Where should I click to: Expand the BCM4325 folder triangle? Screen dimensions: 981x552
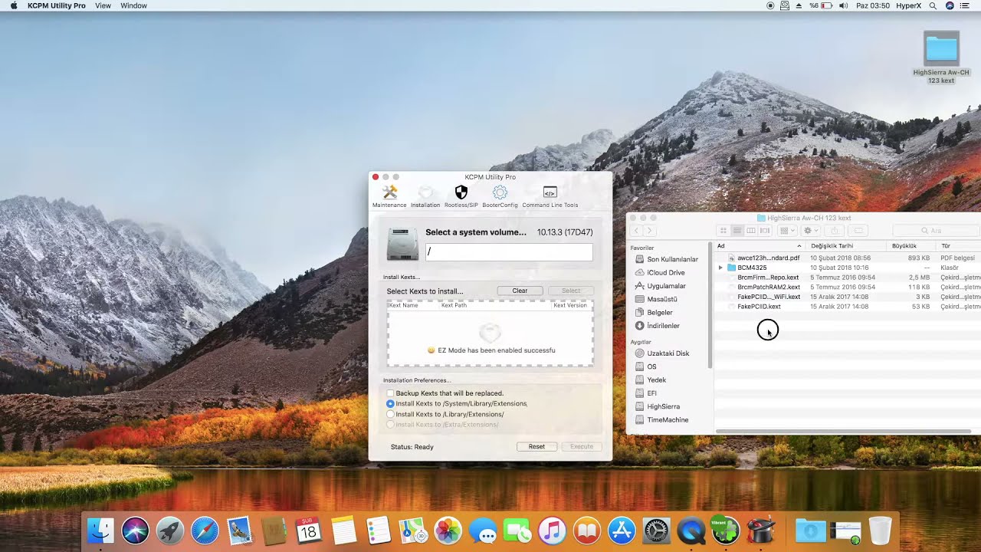720,268
